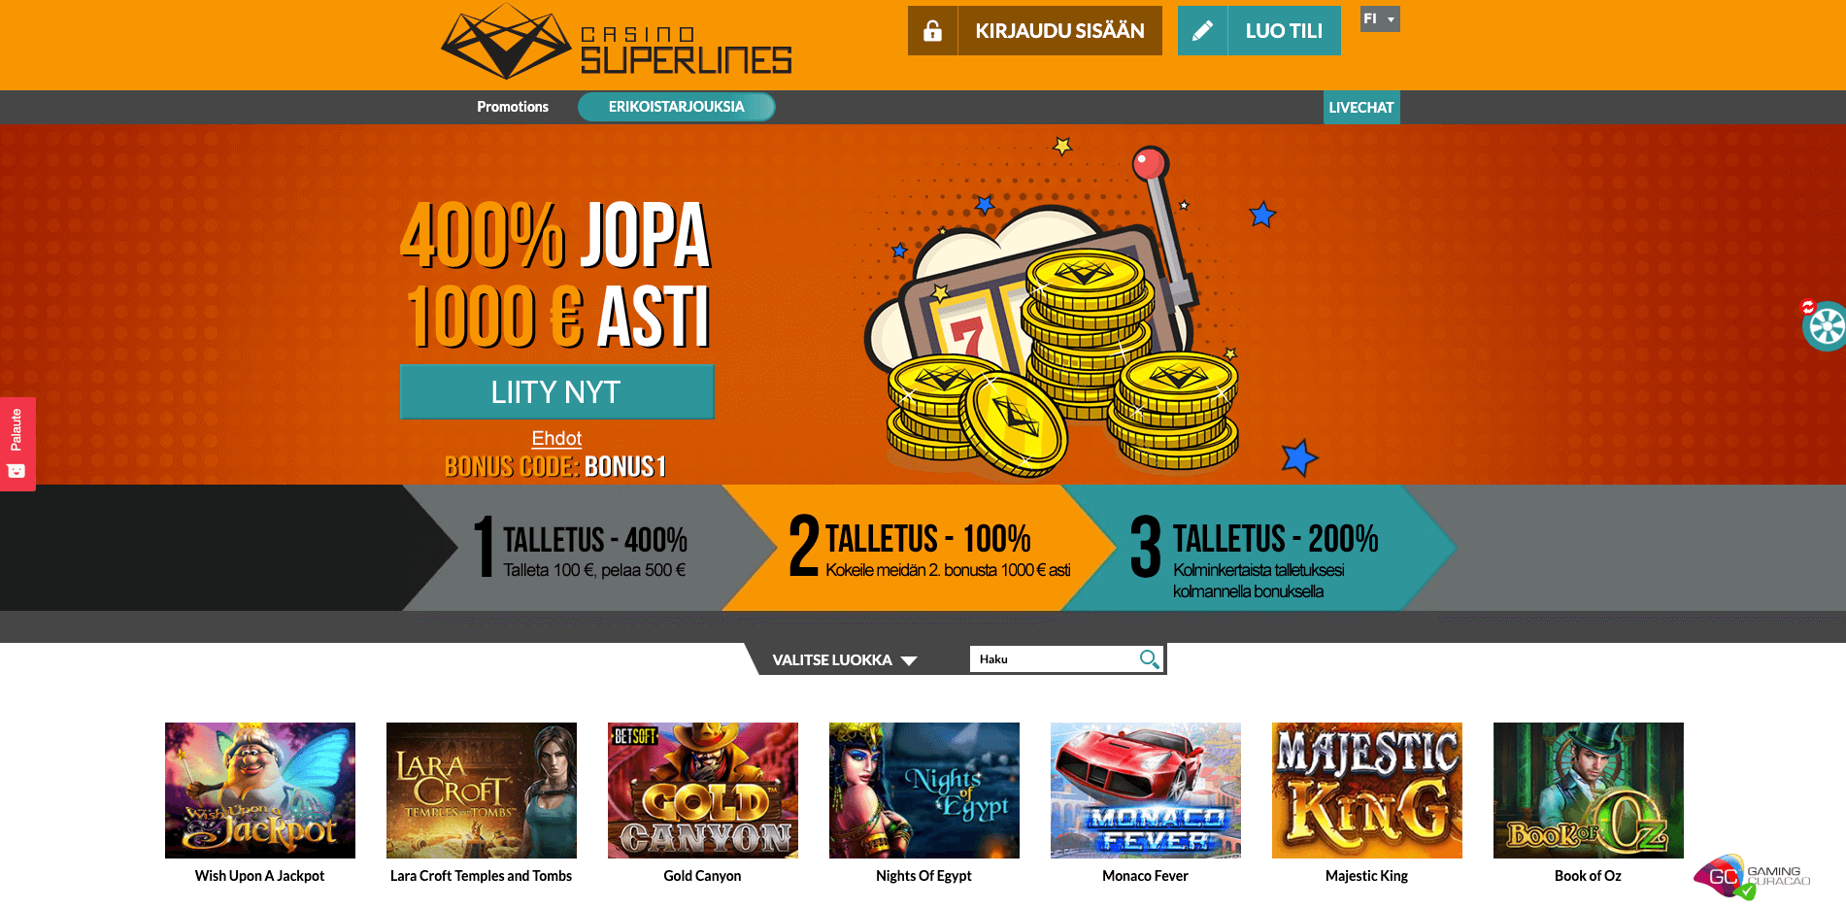Open the FI language dropdown
The width and height of the screenshot is (1846, 909).
(1380, 19)
